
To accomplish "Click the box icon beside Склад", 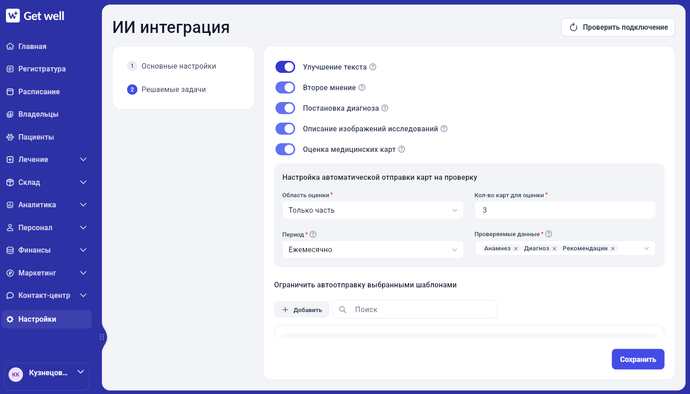I will point(10,182).
